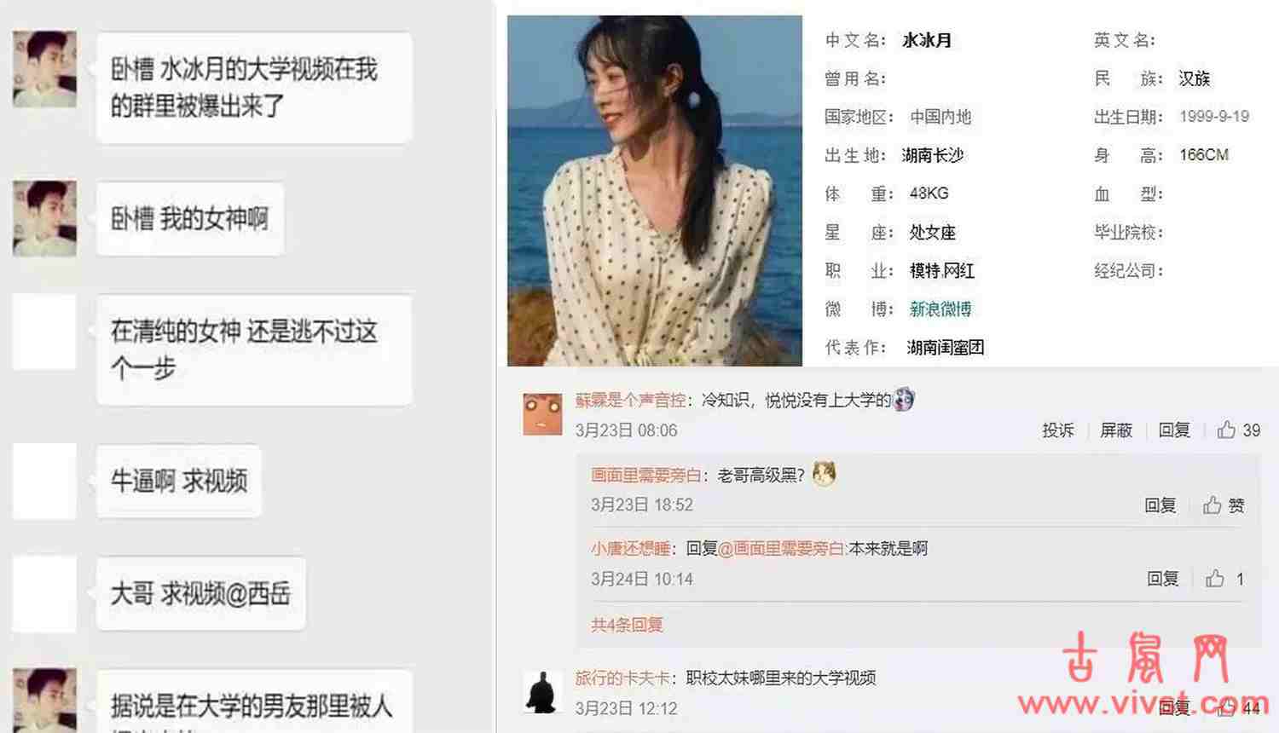
Task: Click 回复 on the 08:06 comment
Action: (1174, 430)
